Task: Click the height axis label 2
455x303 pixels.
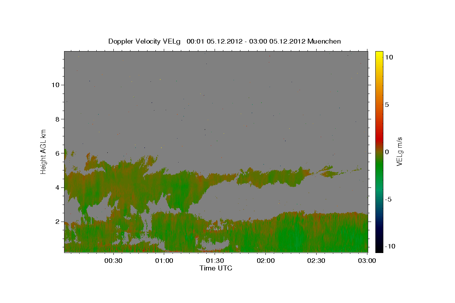Action: click(x=57, y=222)
